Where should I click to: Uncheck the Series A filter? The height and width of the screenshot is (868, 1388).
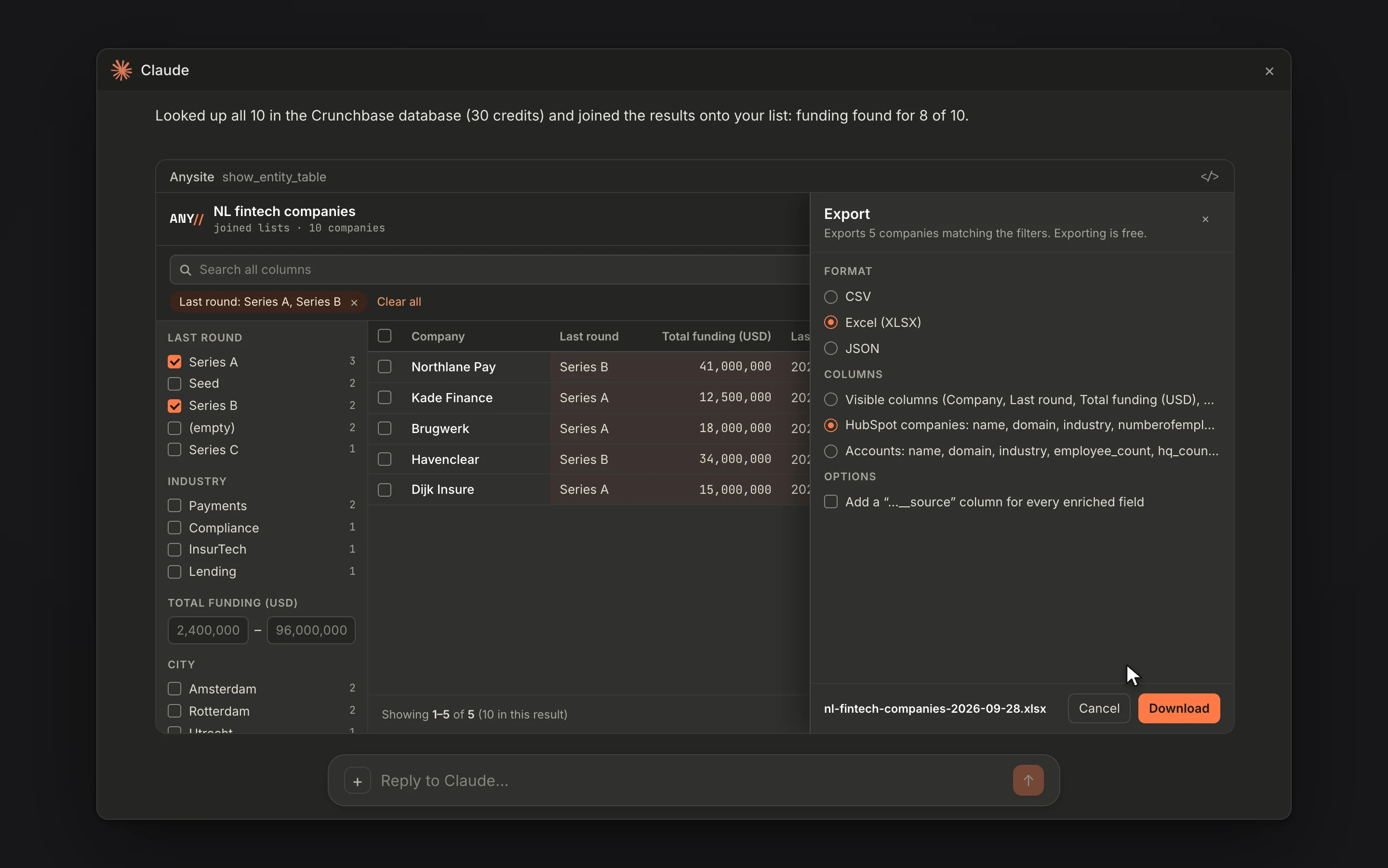[174, 362]
